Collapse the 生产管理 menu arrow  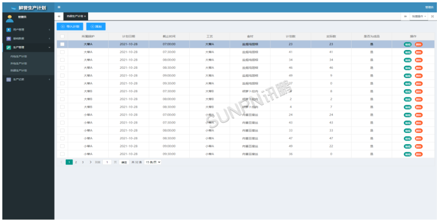click(49, 48)
